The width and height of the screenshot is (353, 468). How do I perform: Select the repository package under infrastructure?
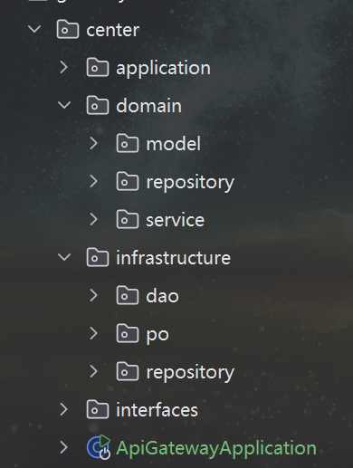point(190,373)
